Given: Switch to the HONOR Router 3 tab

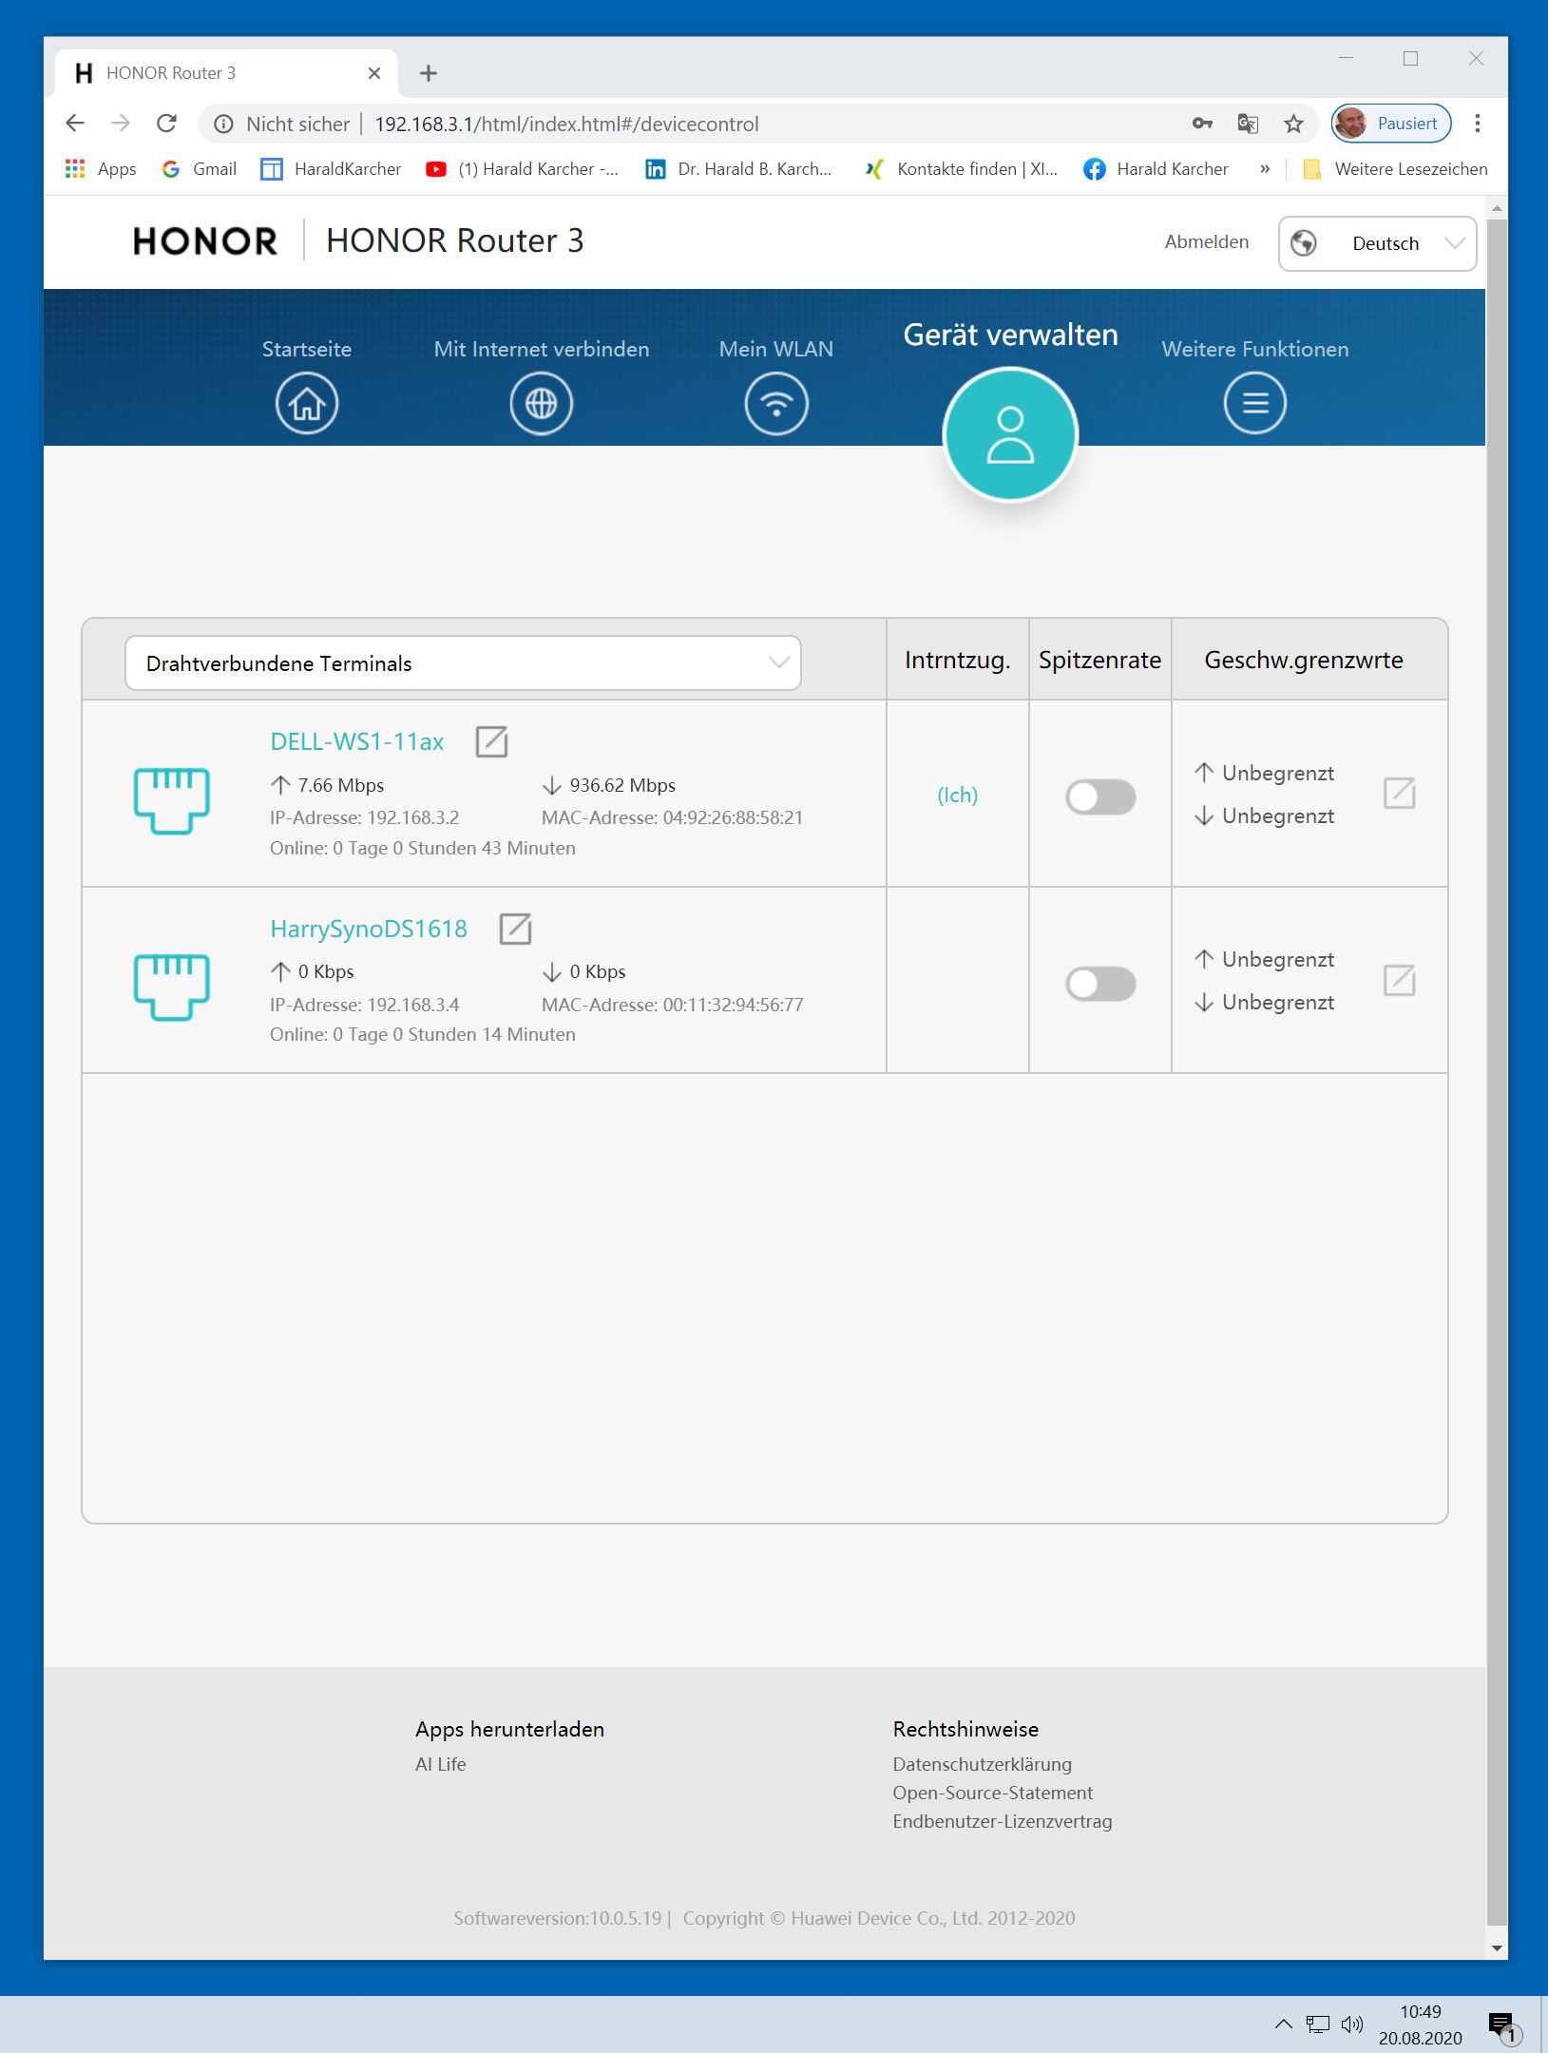Looking at the screenshot, I should (x=228, y=73).
